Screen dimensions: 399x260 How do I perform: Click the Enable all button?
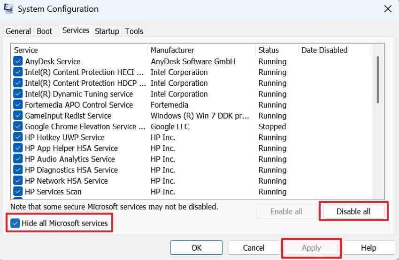pyautogui.click(x=286, y=211)
